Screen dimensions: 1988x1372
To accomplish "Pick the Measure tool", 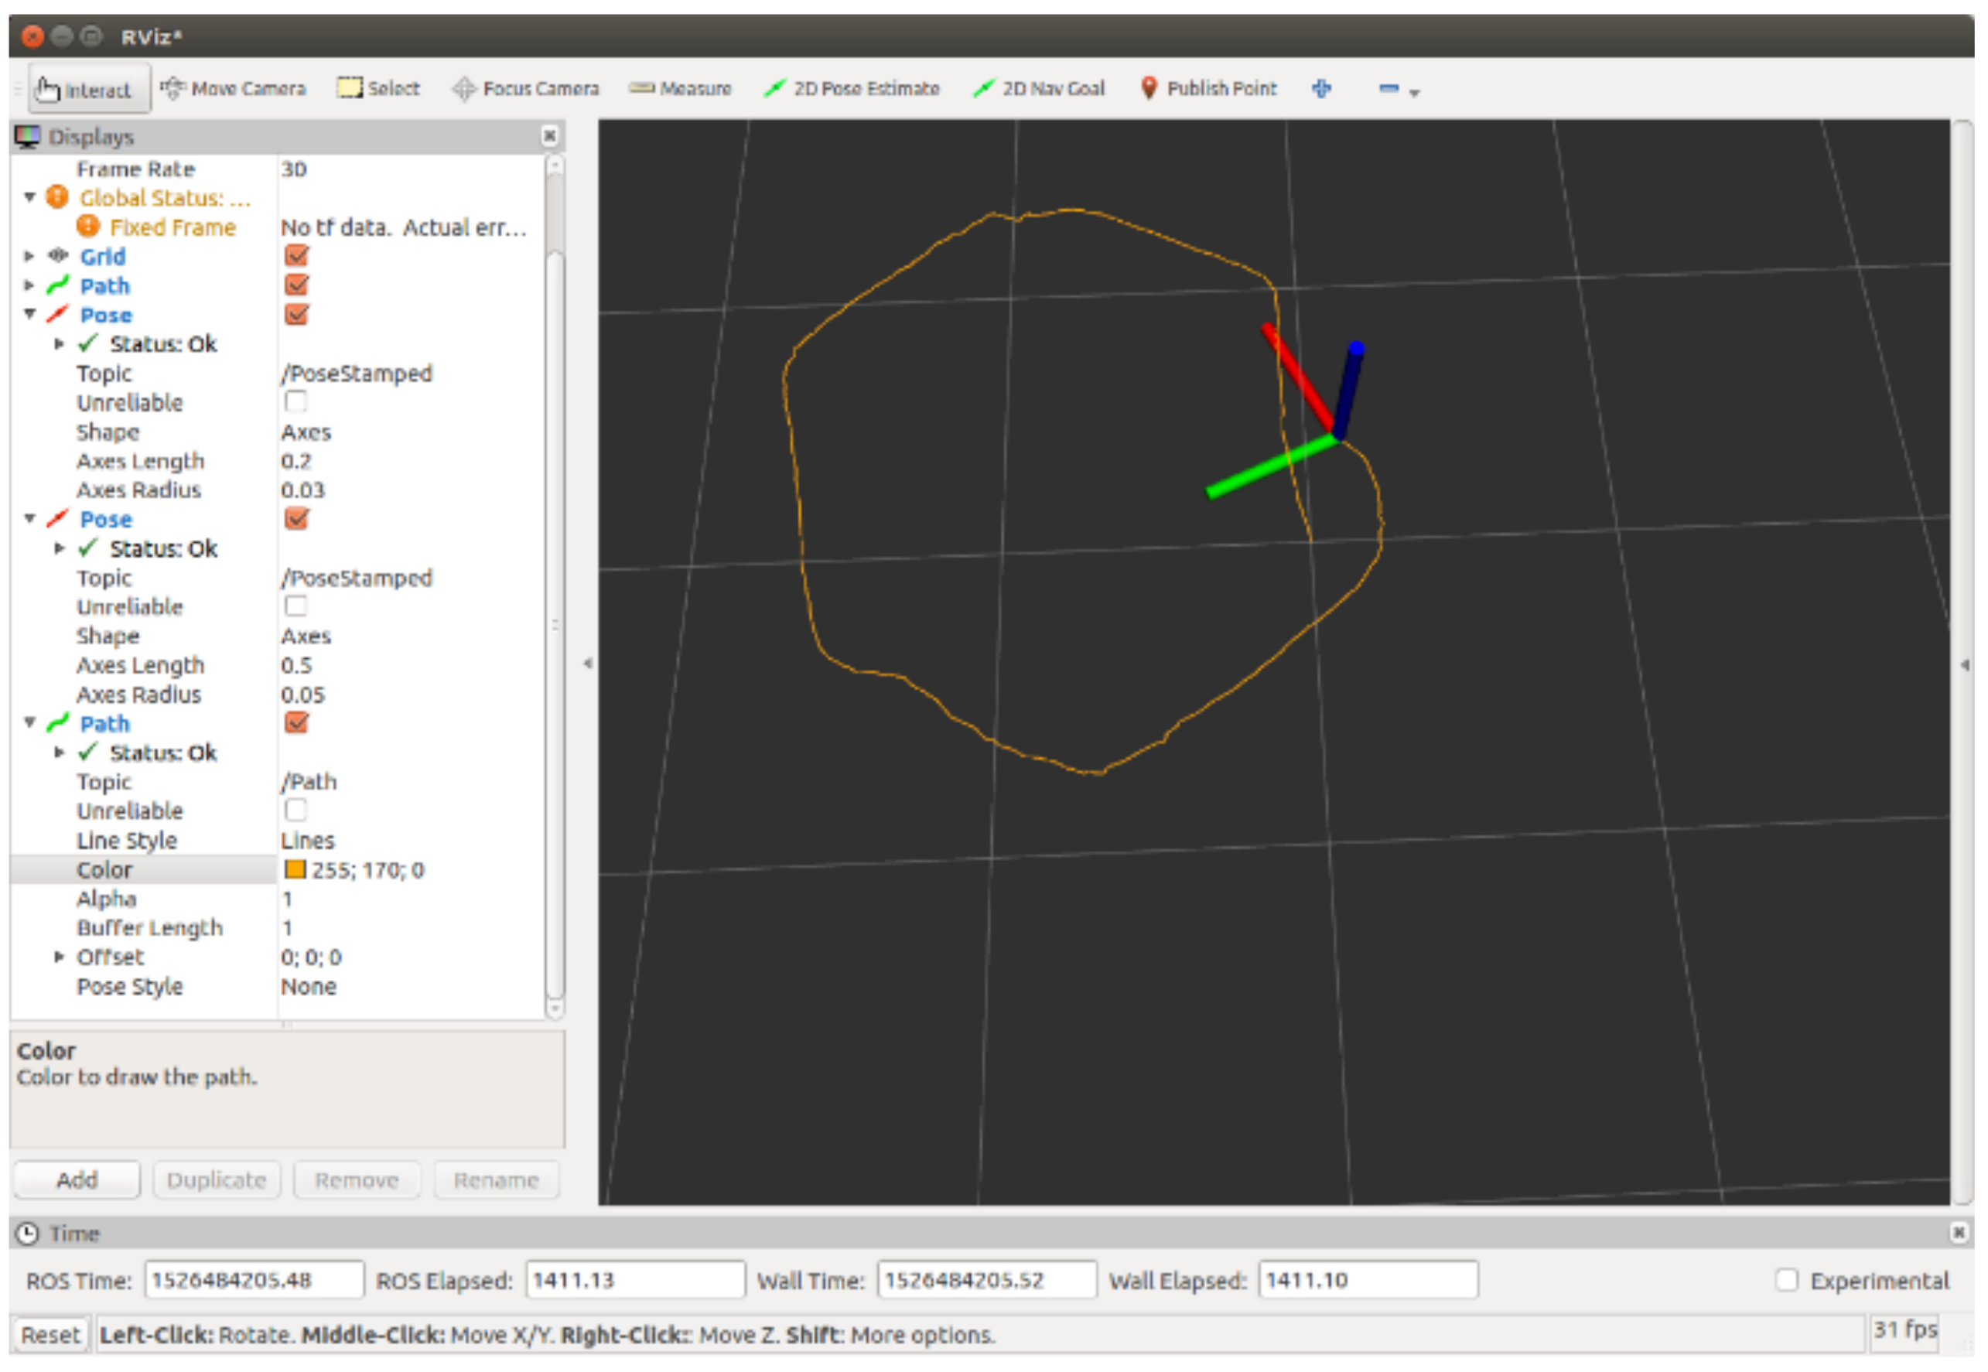I will click(x=680, y=88).
